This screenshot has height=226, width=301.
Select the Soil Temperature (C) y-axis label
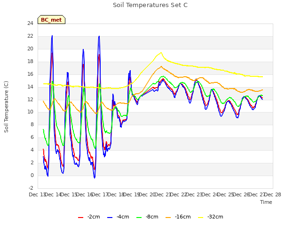6,107
